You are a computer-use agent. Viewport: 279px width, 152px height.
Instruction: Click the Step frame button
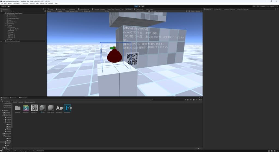click(x=143, y=6)
